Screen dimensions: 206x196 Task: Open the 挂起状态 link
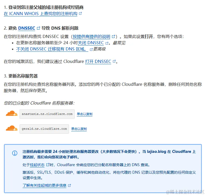37,165
